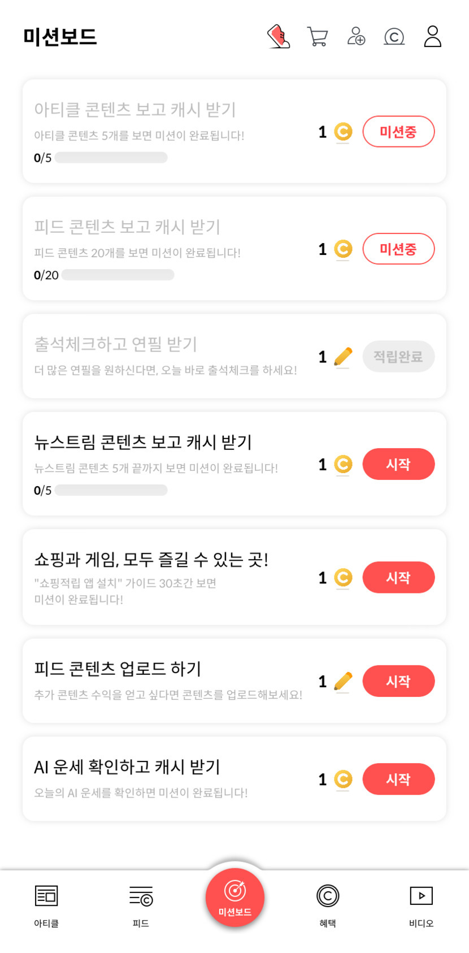Tap the pencil reward icon for 출석체크
This screenshot has height=953, width=469.
(x=343, y=357)
